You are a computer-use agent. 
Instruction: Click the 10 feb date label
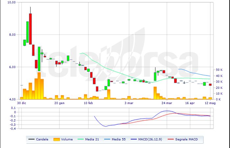click(88, 103)
